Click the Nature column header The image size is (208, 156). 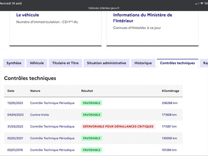pyautogui.click(x=35, y=91)
